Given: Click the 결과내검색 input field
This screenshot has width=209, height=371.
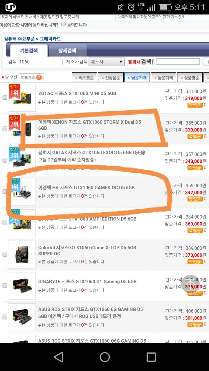Looking at the screenshot, I should tap(178, 61).
